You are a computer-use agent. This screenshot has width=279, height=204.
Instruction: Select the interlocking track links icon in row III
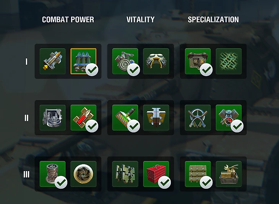coord(125,174)
